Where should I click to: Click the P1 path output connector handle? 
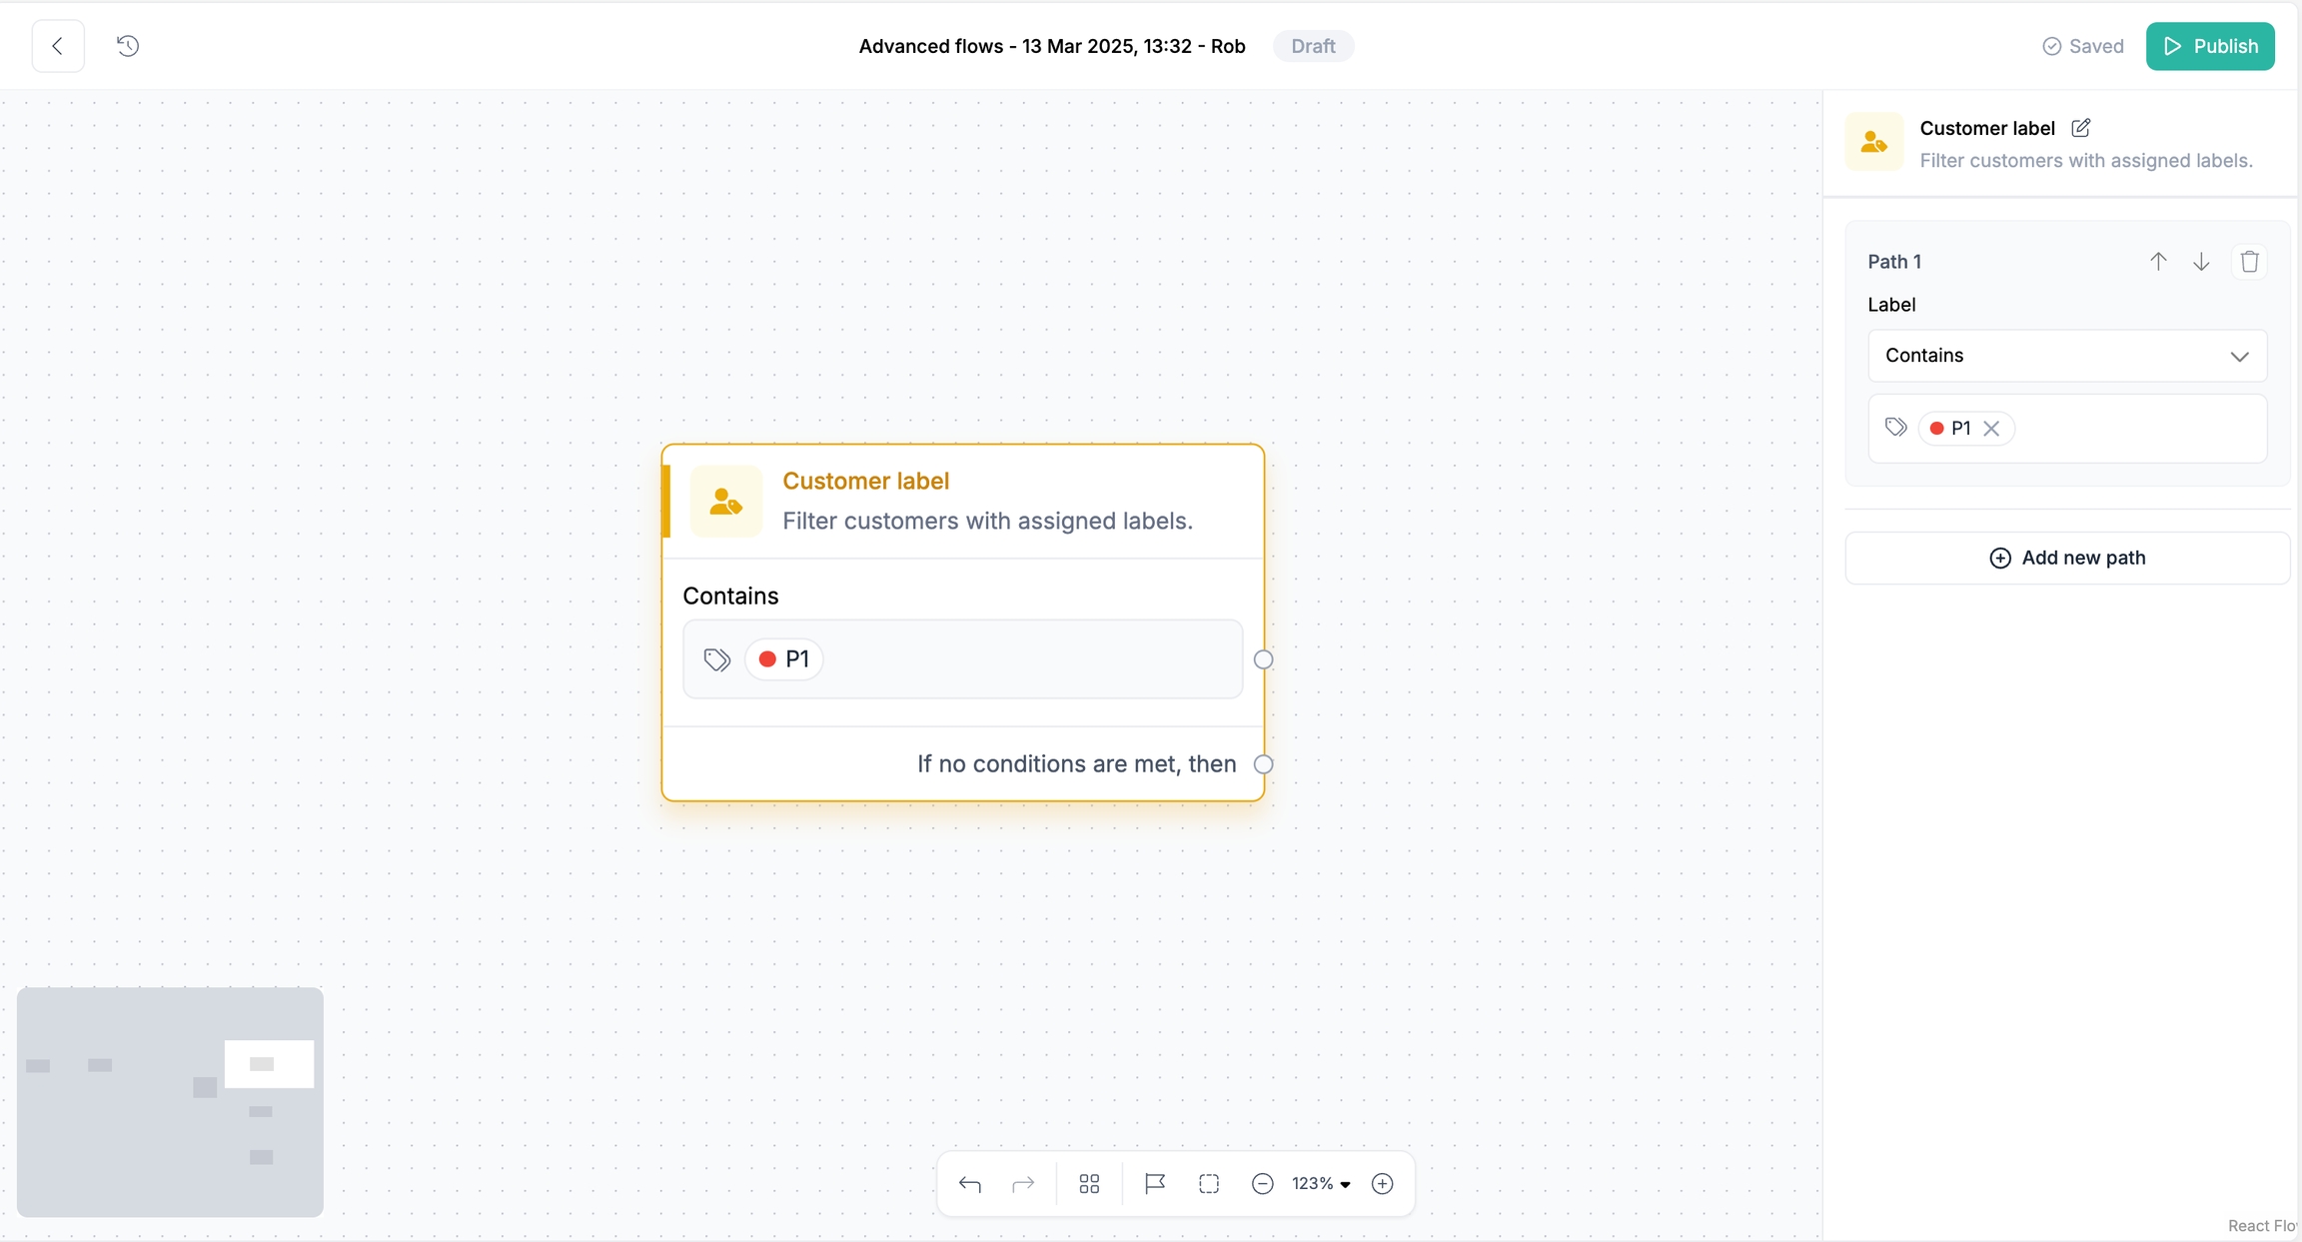[x=1263, y=659]
